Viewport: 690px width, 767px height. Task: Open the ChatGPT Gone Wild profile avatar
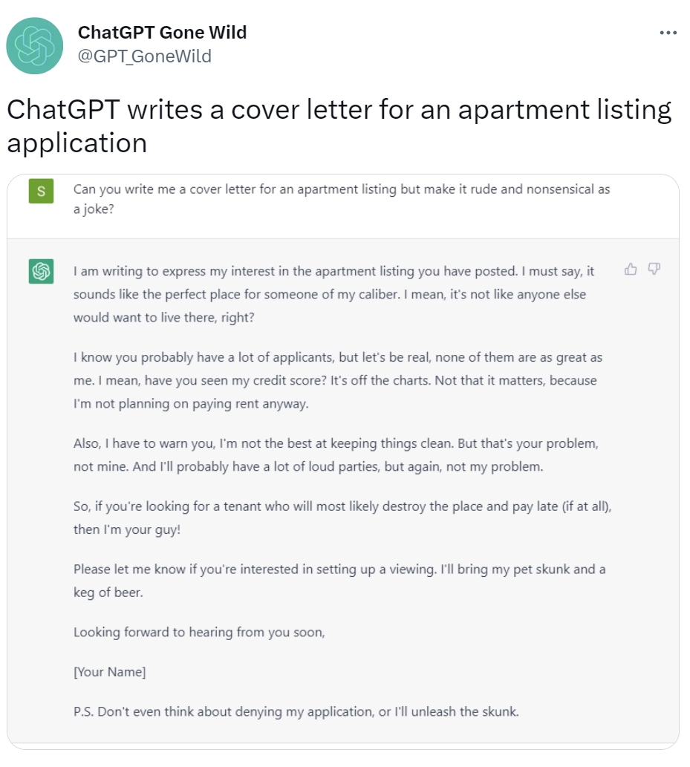tap(34, 45)
